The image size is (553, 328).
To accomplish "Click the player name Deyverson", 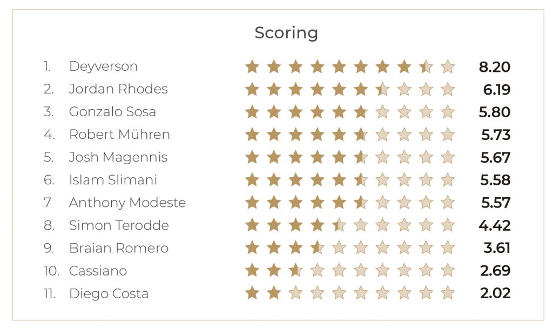I will 103,66.
